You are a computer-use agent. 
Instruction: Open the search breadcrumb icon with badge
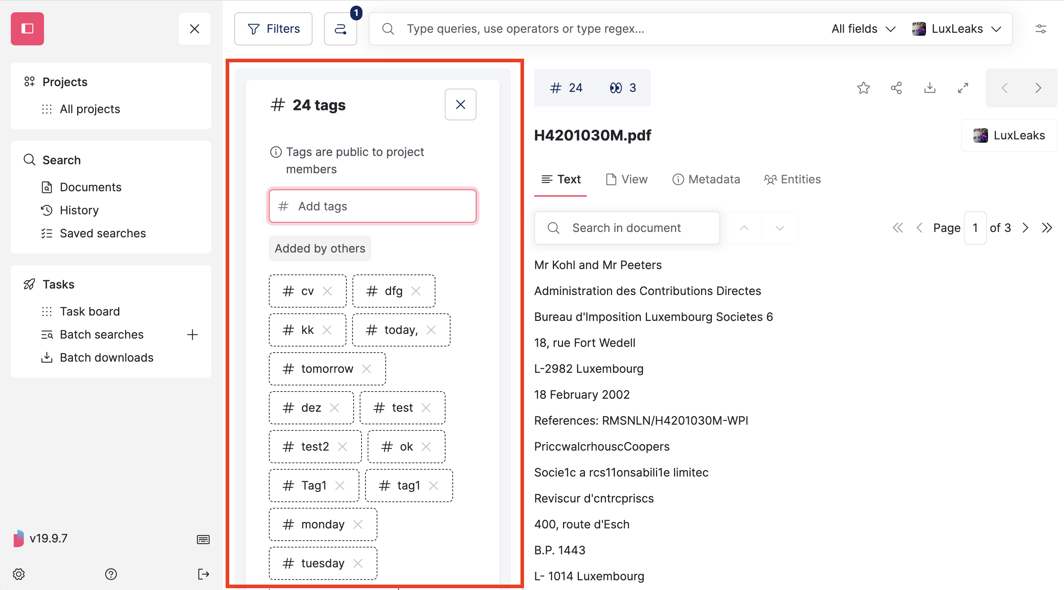pyautogui.click(x=340, y=28)
